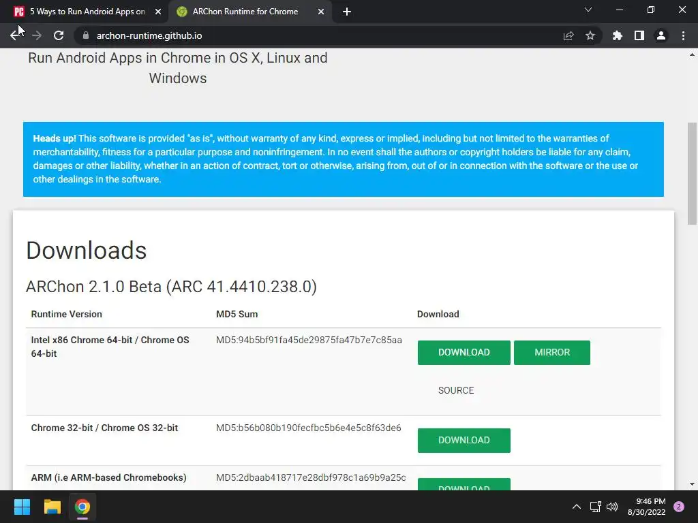Reload the ARChon page
The image size is (698, 523).
point(59,35)
